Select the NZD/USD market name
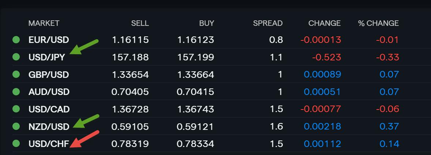 tap(49, 127)
